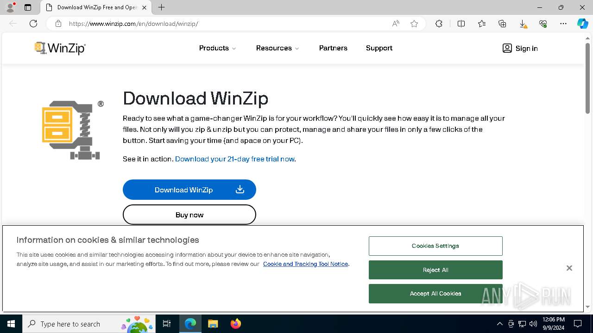Image resolution: width=593 pixels, height=333 pixels.
Task: Open Edge tab actions menu icon
Action: point(28,7)
